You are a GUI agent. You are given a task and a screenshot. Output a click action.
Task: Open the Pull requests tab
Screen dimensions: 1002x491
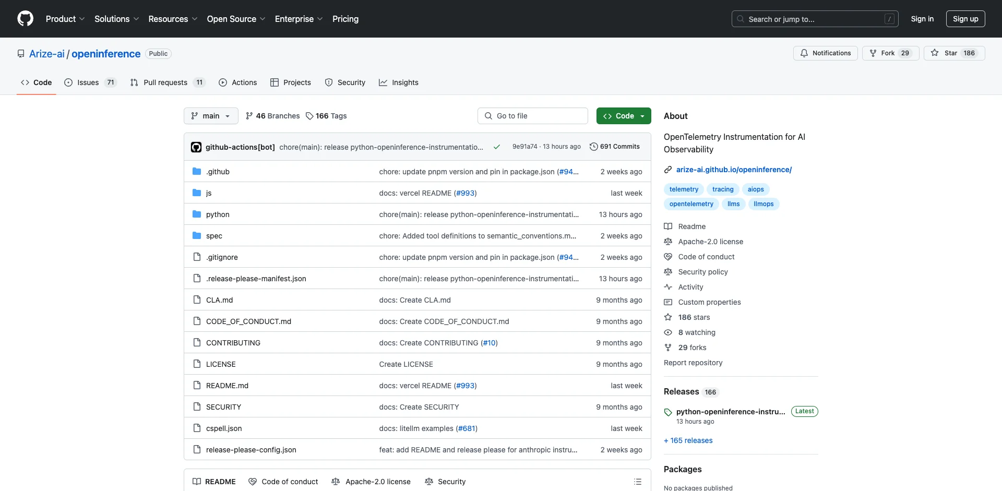168,82
